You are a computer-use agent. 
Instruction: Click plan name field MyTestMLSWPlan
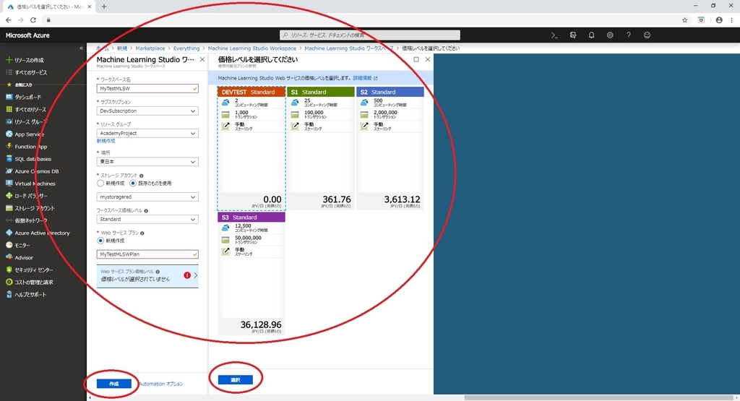[x=147, y=254]
